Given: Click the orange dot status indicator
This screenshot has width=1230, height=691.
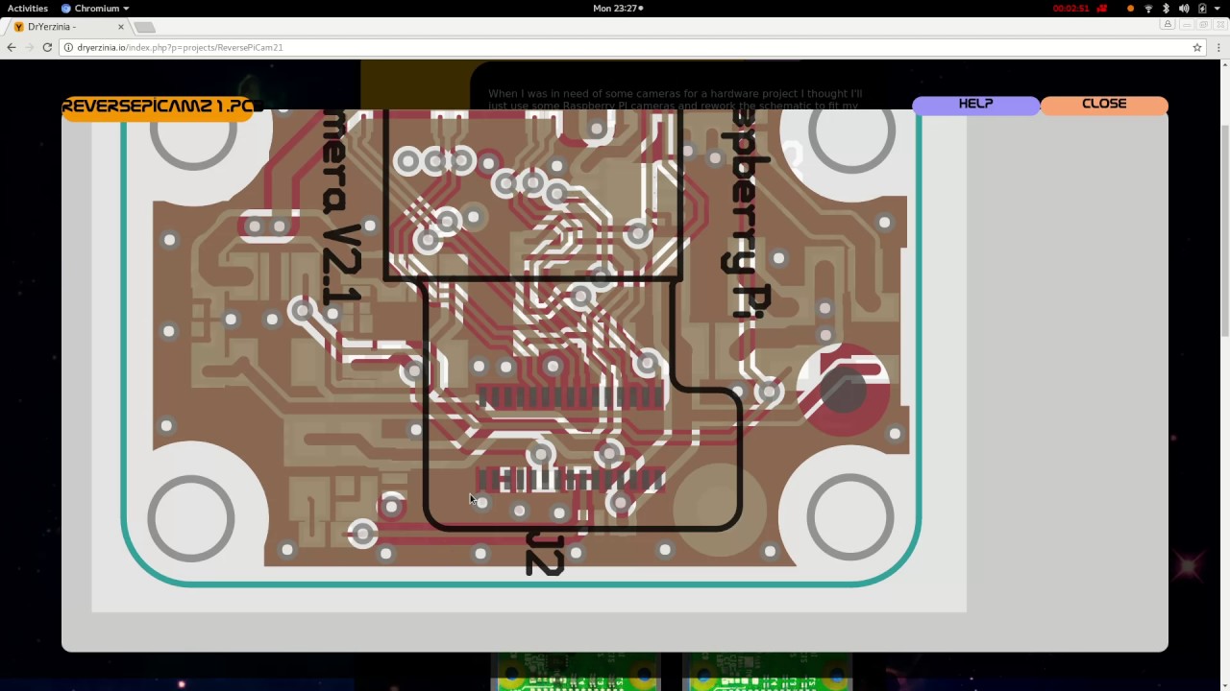Looking at the screenshot, I should click(1130, 8).
